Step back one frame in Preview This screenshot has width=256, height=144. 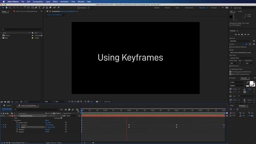pos(239,34)
